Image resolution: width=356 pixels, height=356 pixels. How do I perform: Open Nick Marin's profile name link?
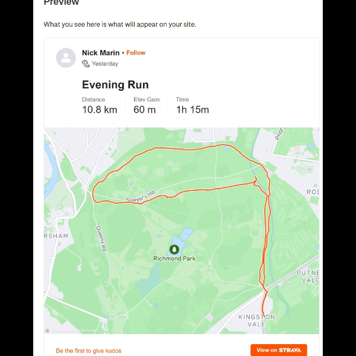(101, 53)
